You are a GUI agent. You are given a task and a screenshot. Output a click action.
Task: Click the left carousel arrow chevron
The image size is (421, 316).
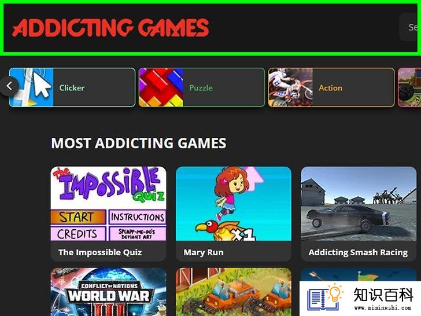tap(9, 86)
